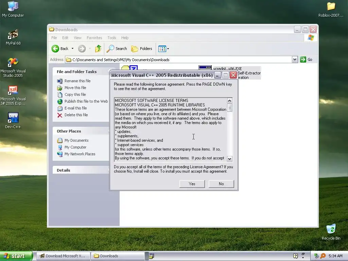
Task: Expand the Address bar dropdown
Action: 295,59
